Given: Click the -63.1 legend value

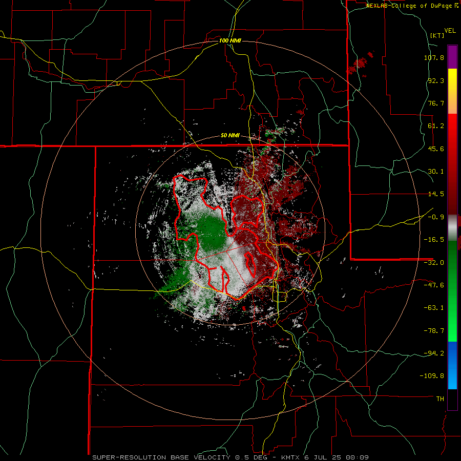Looking at the screenshot, I should coord(434,308).
